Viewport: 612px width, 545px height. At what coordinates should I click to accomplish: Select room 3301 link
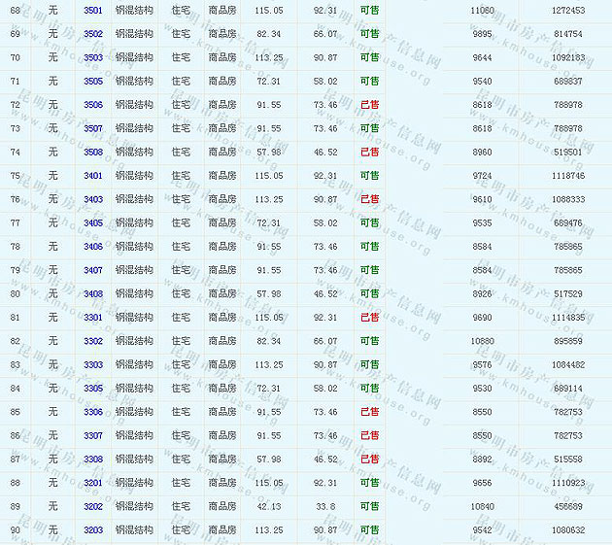coord(93,317)
